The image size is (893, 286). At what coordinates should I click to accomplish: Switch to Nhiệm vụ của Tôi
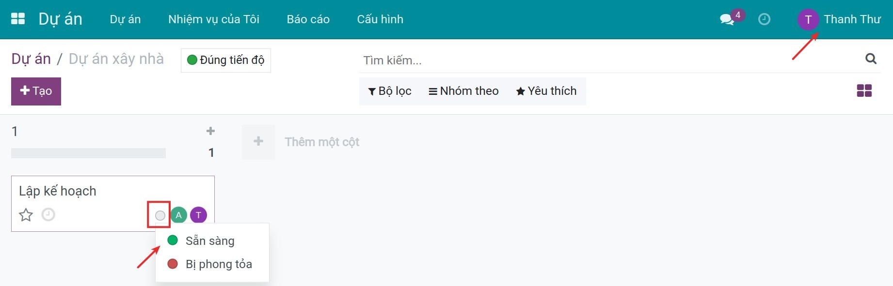coord(213,19)
